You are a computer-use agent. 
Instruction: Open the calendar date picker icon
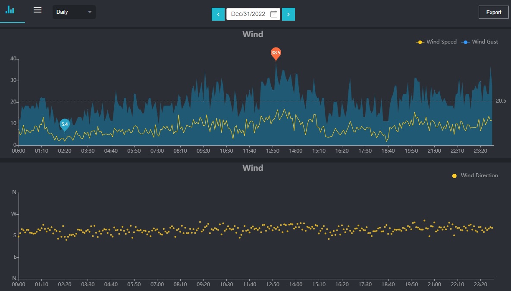pyautogui.click(x=273, y=14)
